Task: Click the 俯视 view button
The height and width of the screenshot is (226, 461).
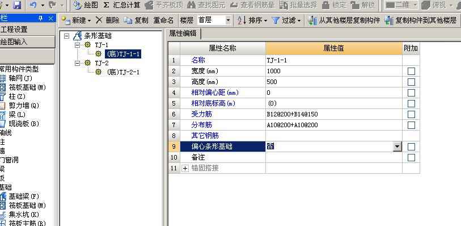Action: (434, 5)
